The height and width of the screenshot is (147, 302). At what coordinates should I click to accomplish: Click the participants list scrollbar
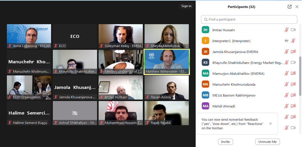click(300, 76)
